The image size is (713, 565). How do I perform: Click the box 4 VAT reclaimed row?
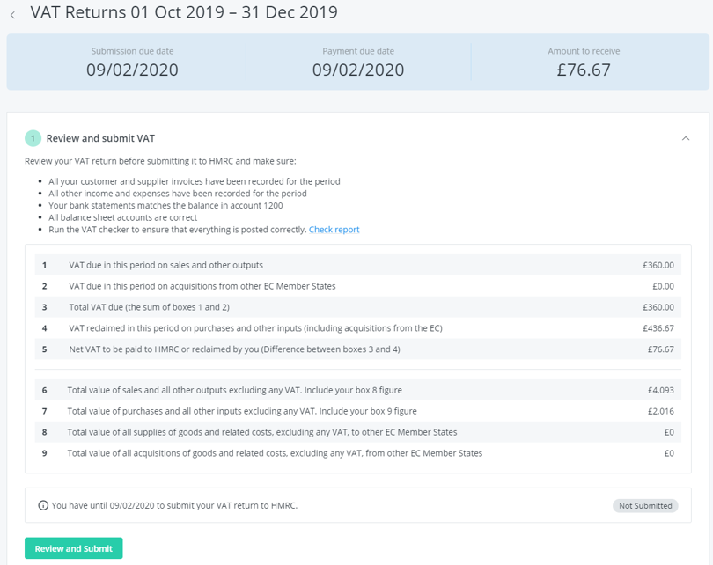356,327
